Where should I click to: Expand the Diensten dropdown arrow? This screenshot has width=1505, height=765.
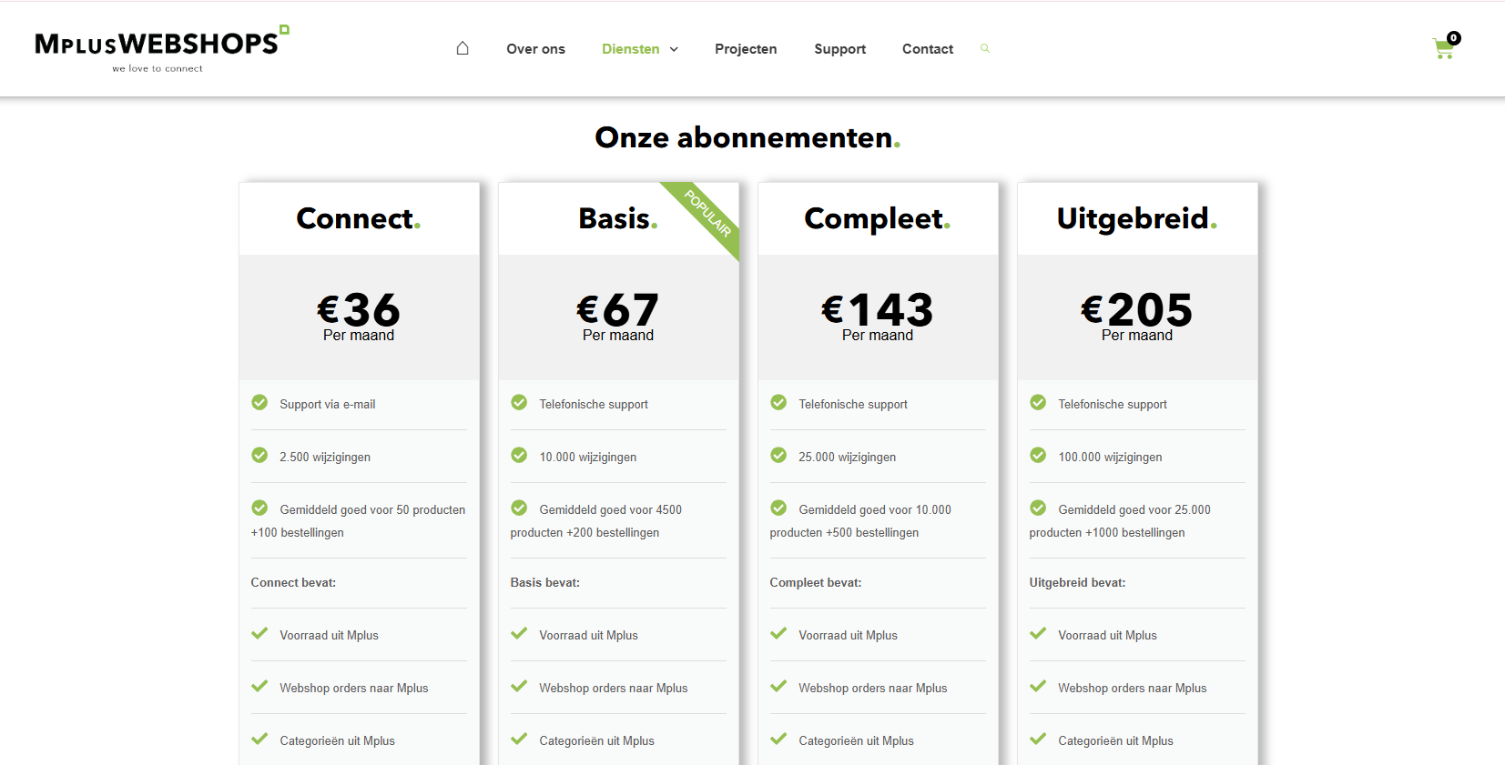click(674, 49)
